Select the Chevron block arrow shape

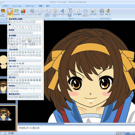pyautogui.click(x=28, y=55)
